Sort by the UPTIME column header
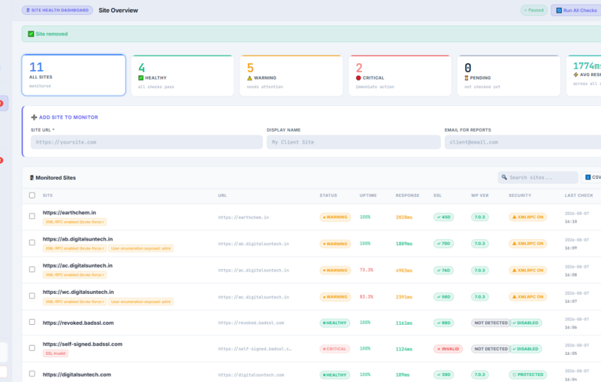This screenshot has height=382, width=601. tap(368, 196)
